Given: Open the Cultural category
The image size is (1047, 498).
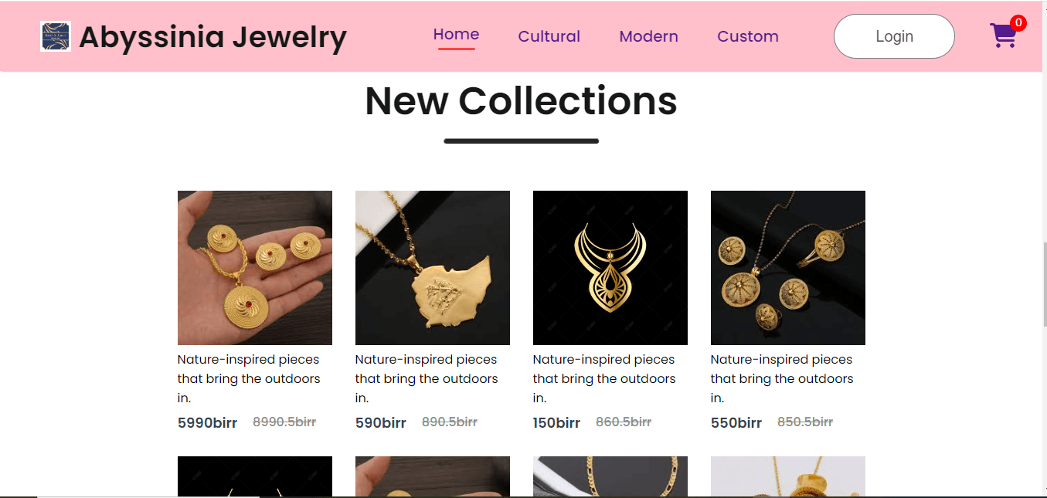Looking at the screenshot, I should pos(549,36).
